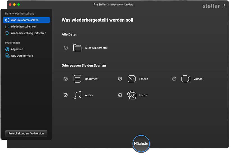The image size is (233, 156).
Task: Open Wiederherstellung fortsetzen in sidebar
Action: (x=28, y=33)
